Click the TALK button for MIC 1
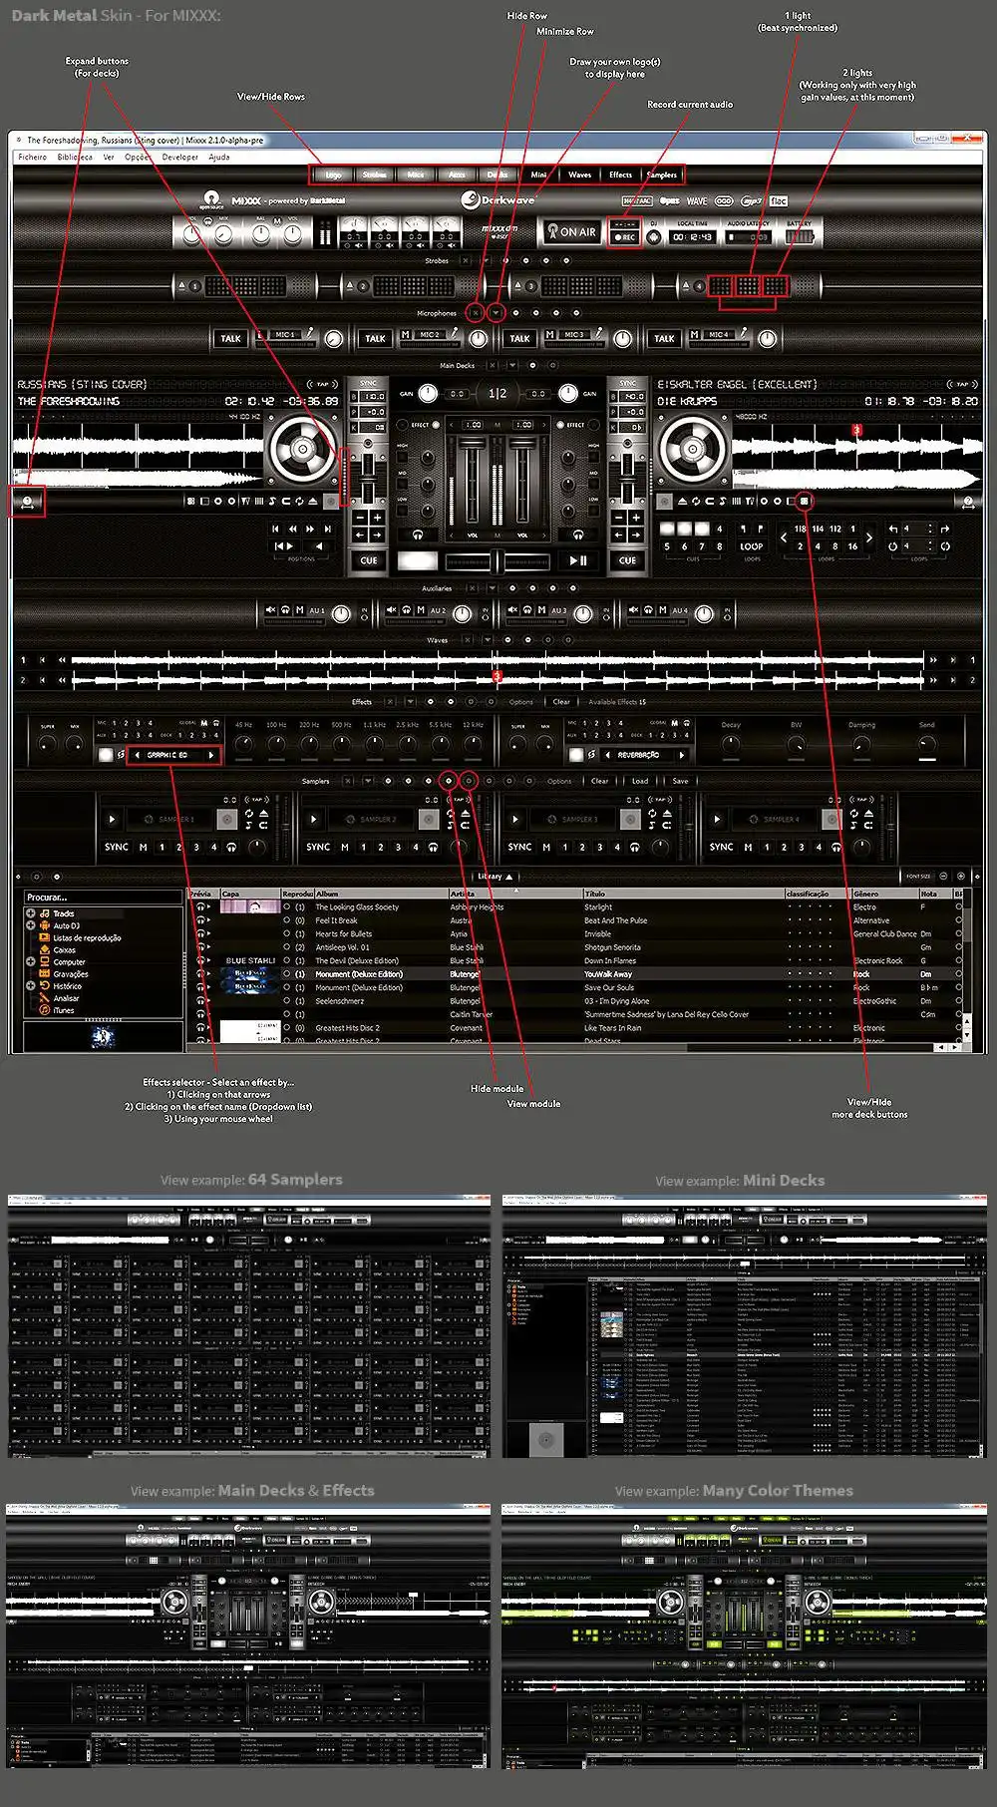Viewport: 997px width, 1807px height. (230, 339)
